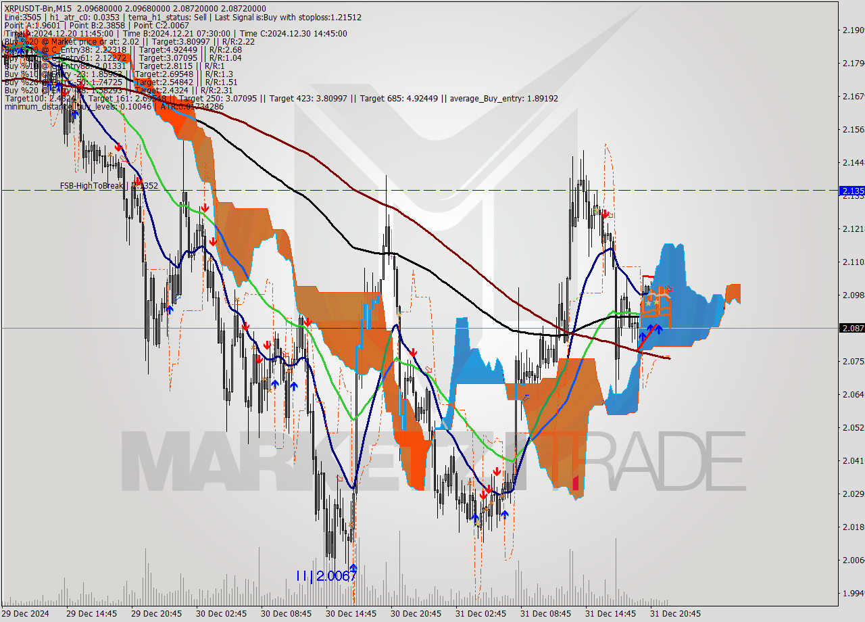Click the 31 Dec 08:45 time label
The image size is (865, 622).
point(545,614)
